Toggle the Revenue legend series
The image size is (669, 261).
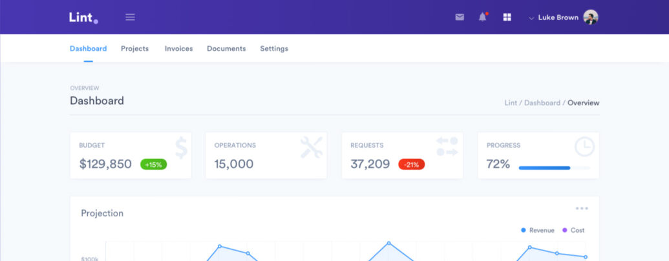[537, 230]
